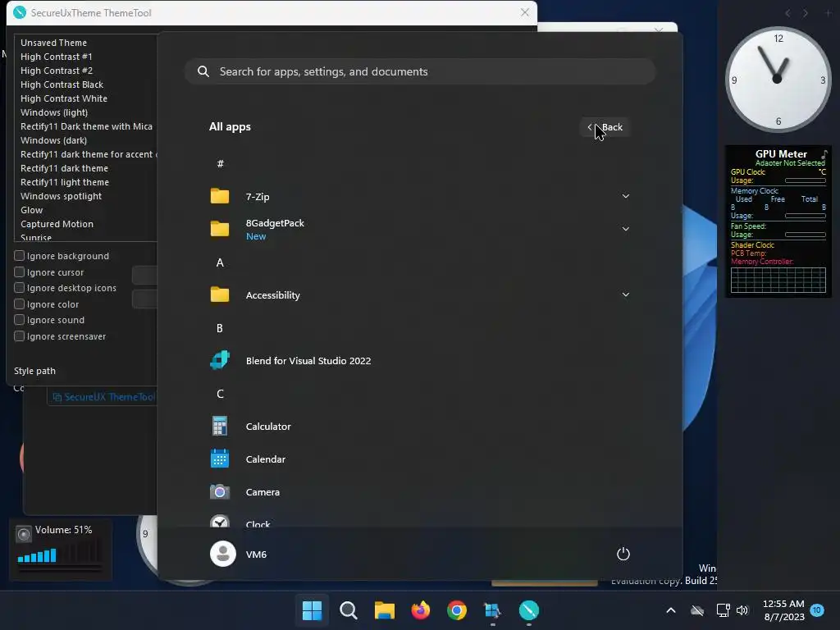The image size is (840, 630).
Task: Jump to letter A section header
Action: (x=220, y=262)
